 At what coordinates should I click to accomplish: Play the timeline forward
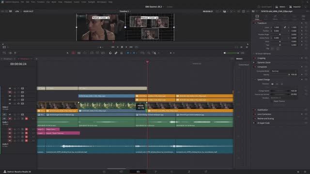(126, 47)
